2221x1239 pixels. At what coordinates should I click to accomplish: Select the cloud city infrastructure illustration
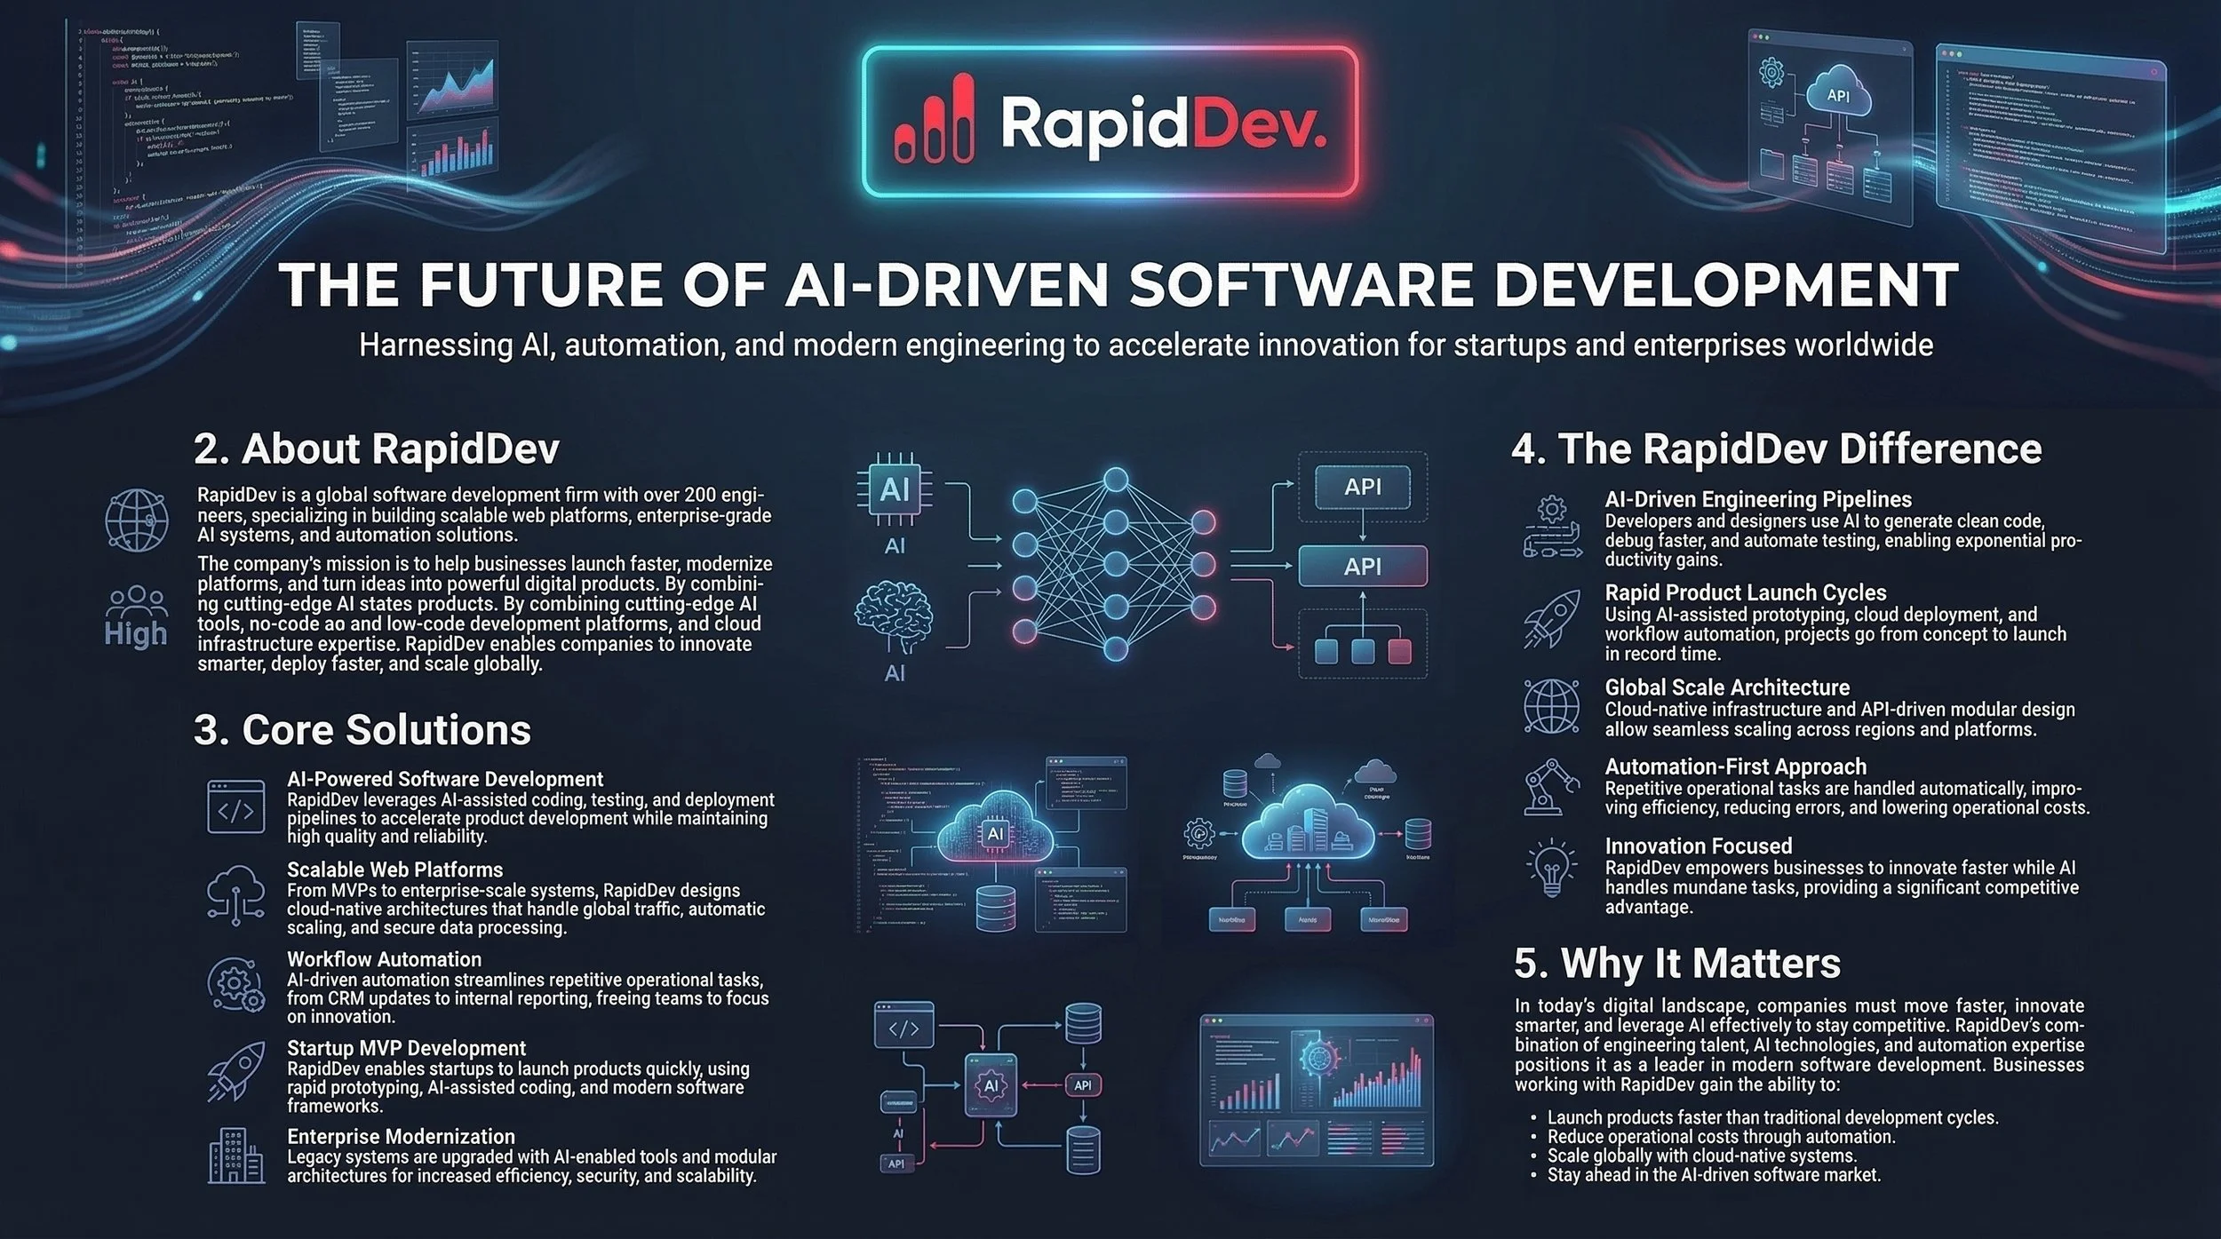pos(1308,844)
